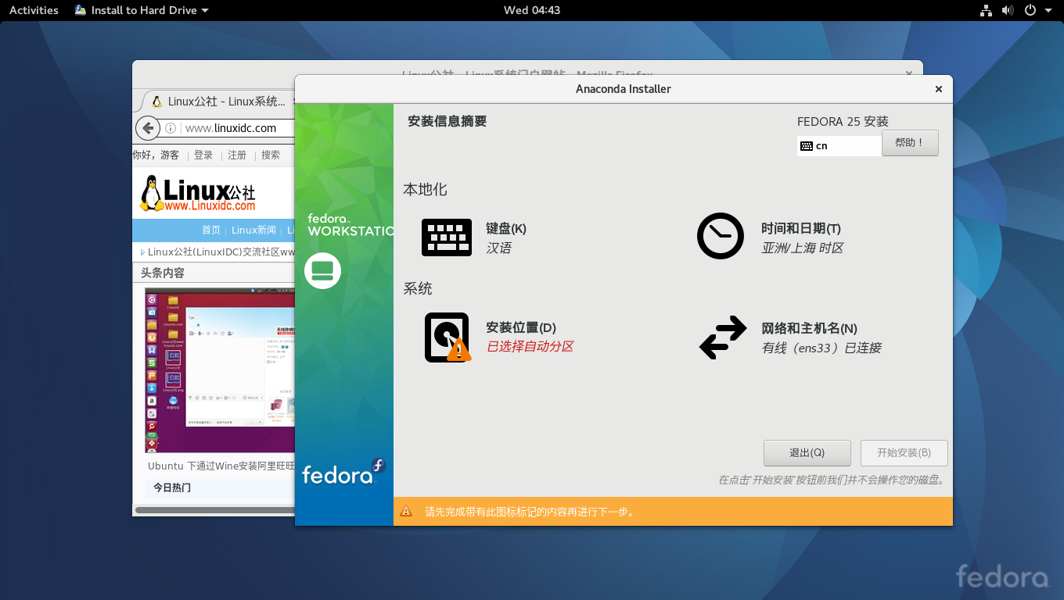Click the 帮助! help button

[x=910, y=143]
